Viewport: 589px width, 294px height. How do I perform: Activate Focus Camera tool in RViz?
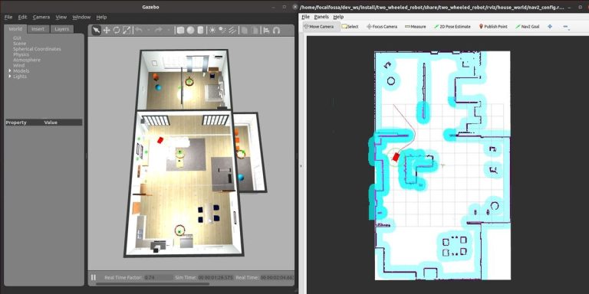[x=382, y=27]
